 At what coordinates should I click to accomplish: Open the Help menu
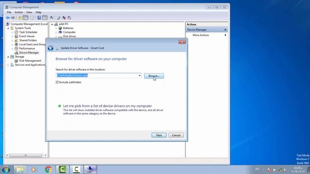click(38, 12)
